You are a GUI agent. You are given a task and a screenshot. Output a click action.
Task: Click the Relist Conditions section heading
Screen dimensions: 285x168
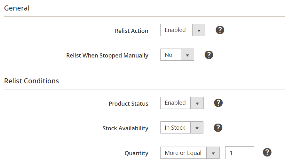[31, 81]
